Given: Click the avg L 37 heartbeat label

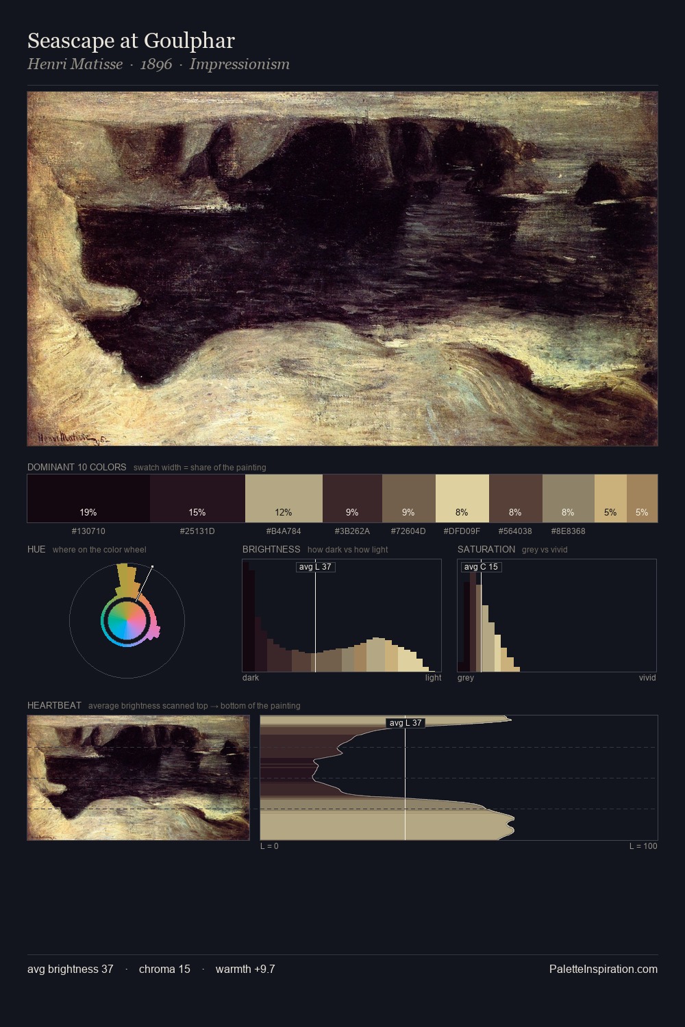Looking at the screenshot, I should 406,723.
